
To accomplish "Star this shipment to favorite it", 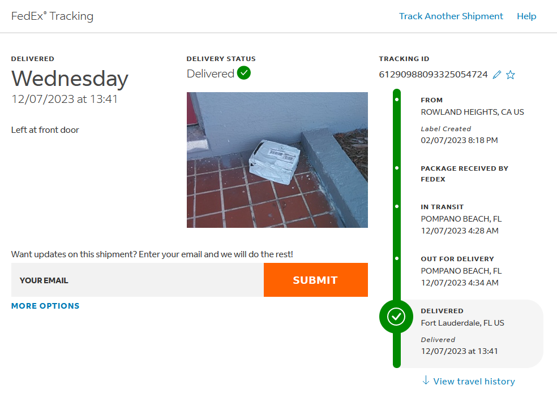I will point(511,75).
